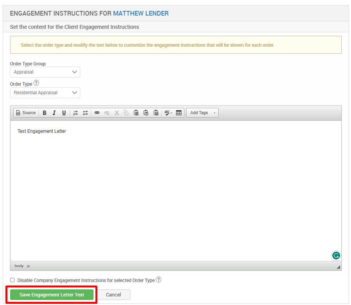The image size is (351, 305).
Task: Click the 'Test Engagement Letter' text
Action: (42, 131)
